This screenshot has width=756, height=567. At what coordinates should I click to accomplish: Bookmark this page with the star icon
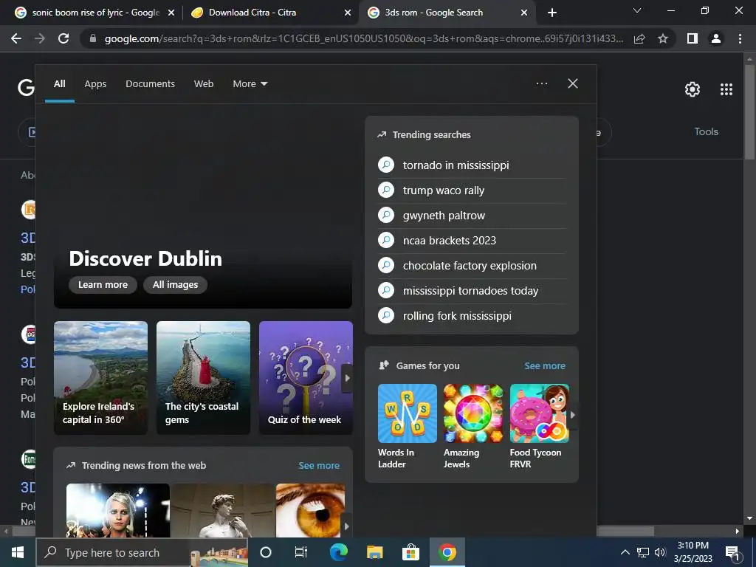tap(663, 38)
